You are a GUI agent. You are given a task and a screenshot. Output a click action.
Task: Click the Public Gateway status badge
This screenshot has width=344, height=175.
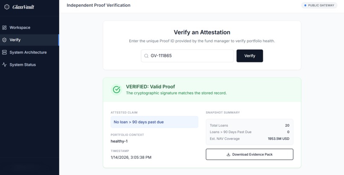319,6
